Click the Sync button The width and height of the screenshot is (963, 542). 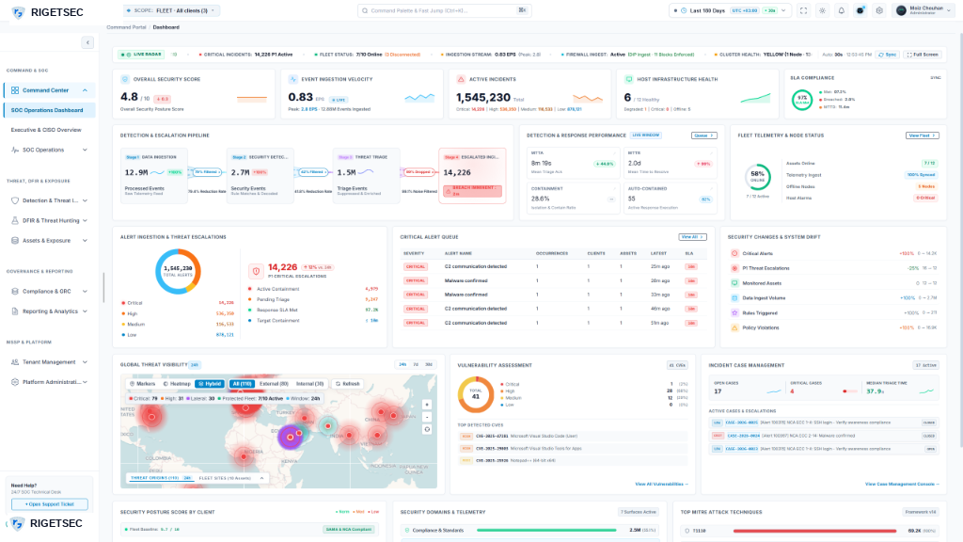[887, 54]
